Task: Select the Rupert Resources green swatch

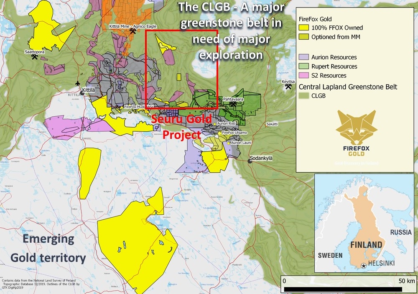Action: 303,66
